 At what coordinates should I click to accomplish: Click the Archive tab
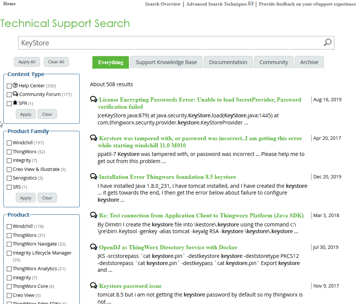pos(309,62)
